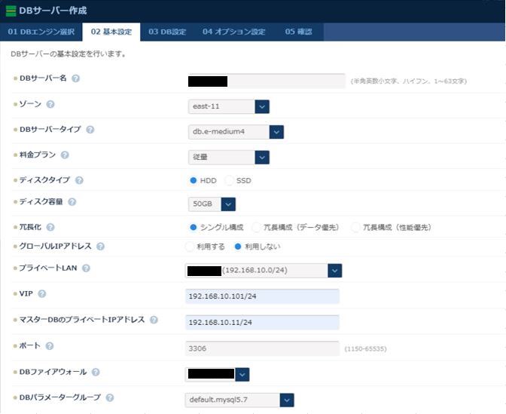Click the DBサーバー名 input field
506x414 pixels.
(x=267, y=81)
